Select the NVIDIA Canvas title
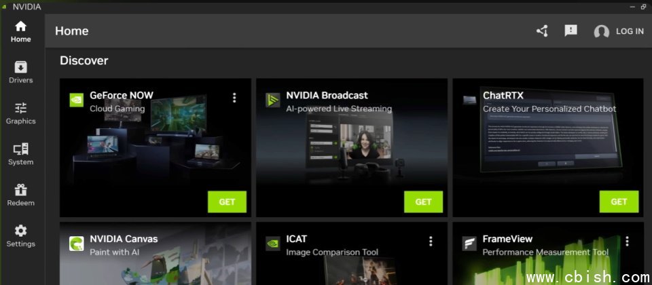652x285 pixels. coord(124,239)
